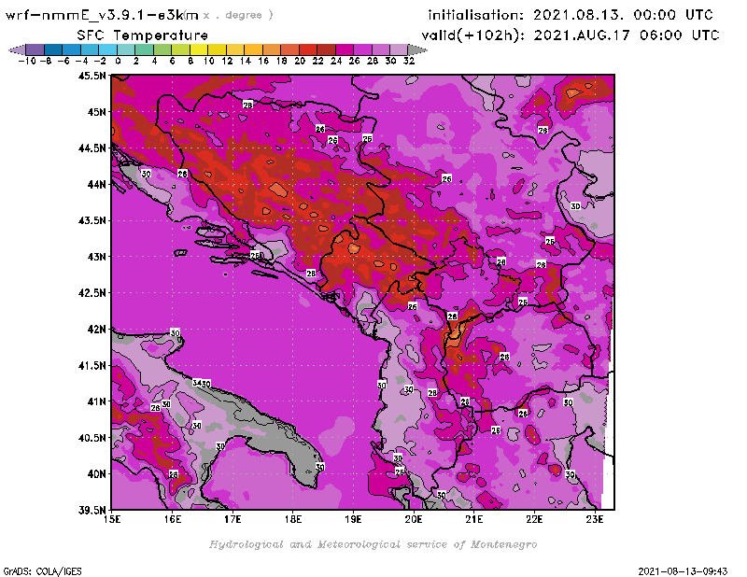Image resolution: width=747 pixels, height=577 pixels.
Task: Select the 'valid(+102h): 2021.AUG.17 06:00 UTC' line
Action: (x=571, y=35)
